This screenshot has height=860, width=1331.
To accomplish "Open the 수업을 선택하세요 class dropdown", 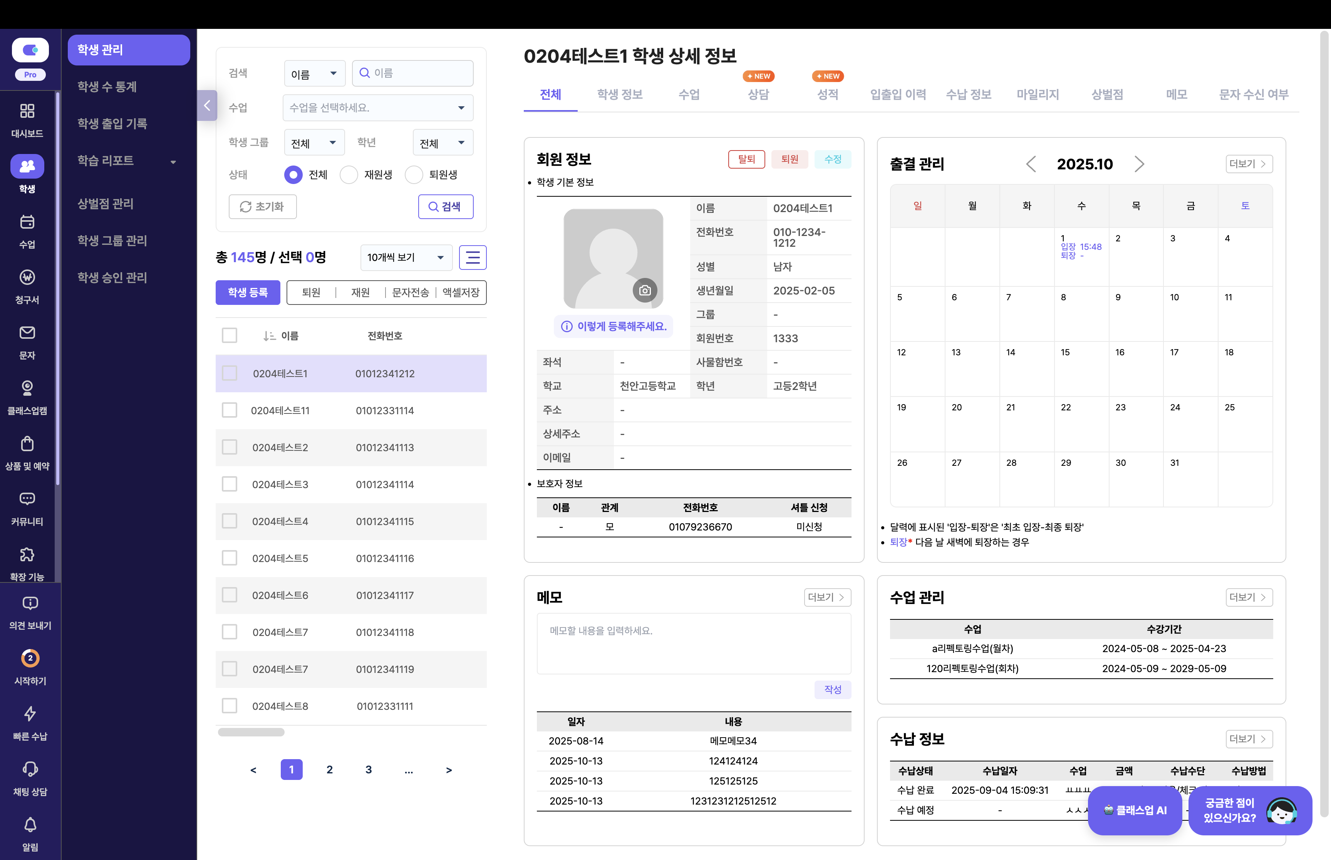I will coord(377,108).
